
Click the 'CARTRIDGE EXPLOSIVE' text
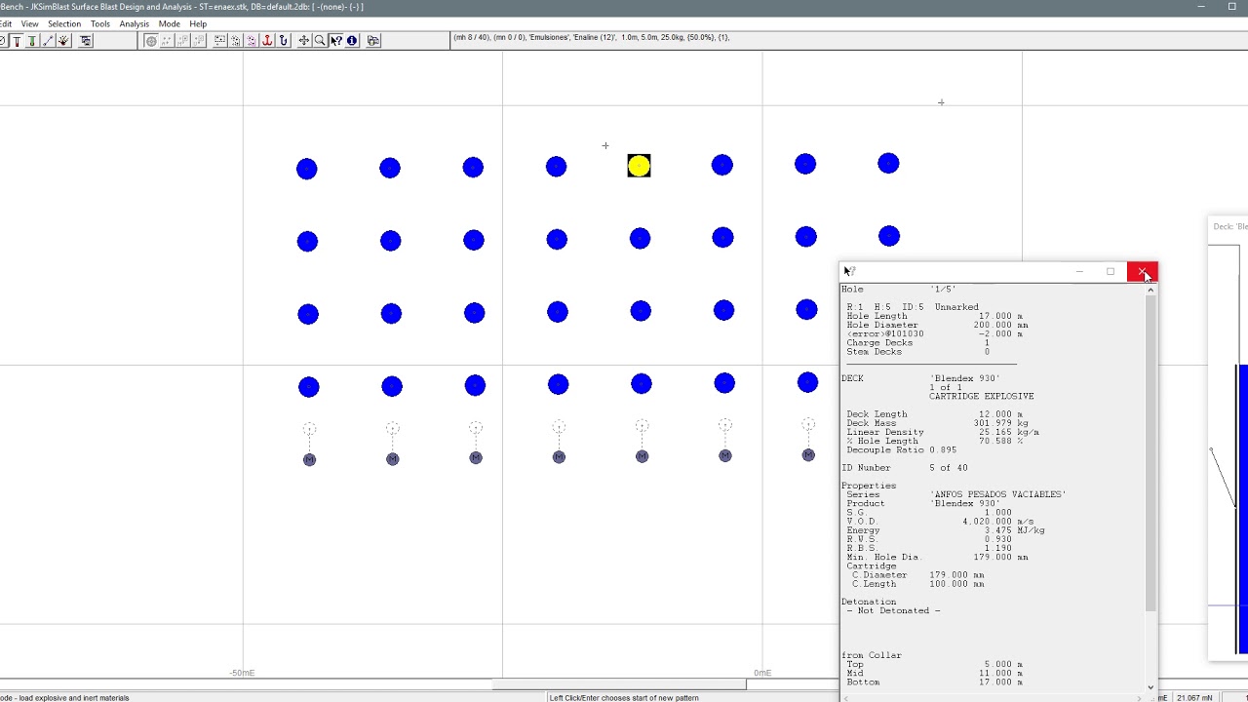[x=981, y=396]
